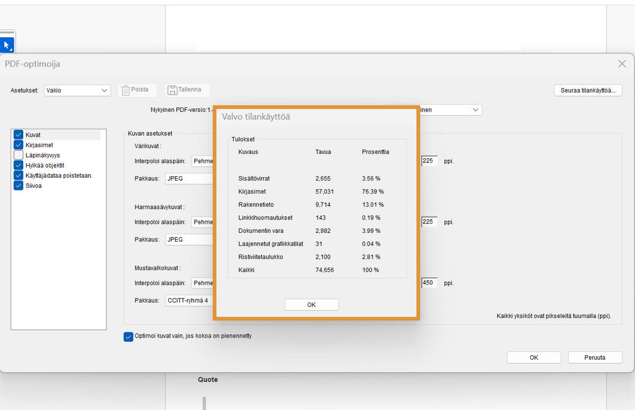Open the CCITT-ryhmä 4 compression dropdown

tap(189, 300)
